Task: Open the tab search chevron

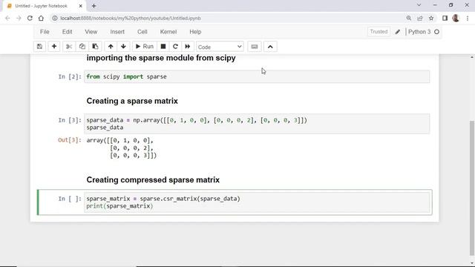Action: pyautogui.click(x=419, y=5)
